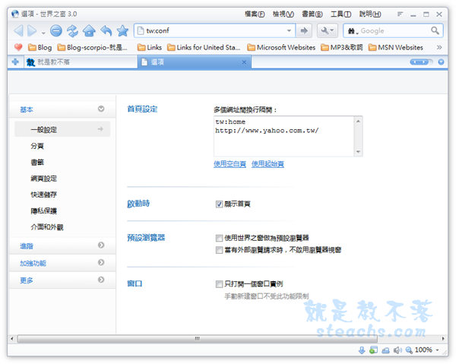Go back with the Back arrow
Image resolution: width=456 pixels, height=364 pixels.
click(18, 30)
